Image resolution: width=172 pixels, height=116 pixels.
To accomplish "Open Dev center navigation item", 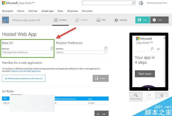I will coord(87,11).
